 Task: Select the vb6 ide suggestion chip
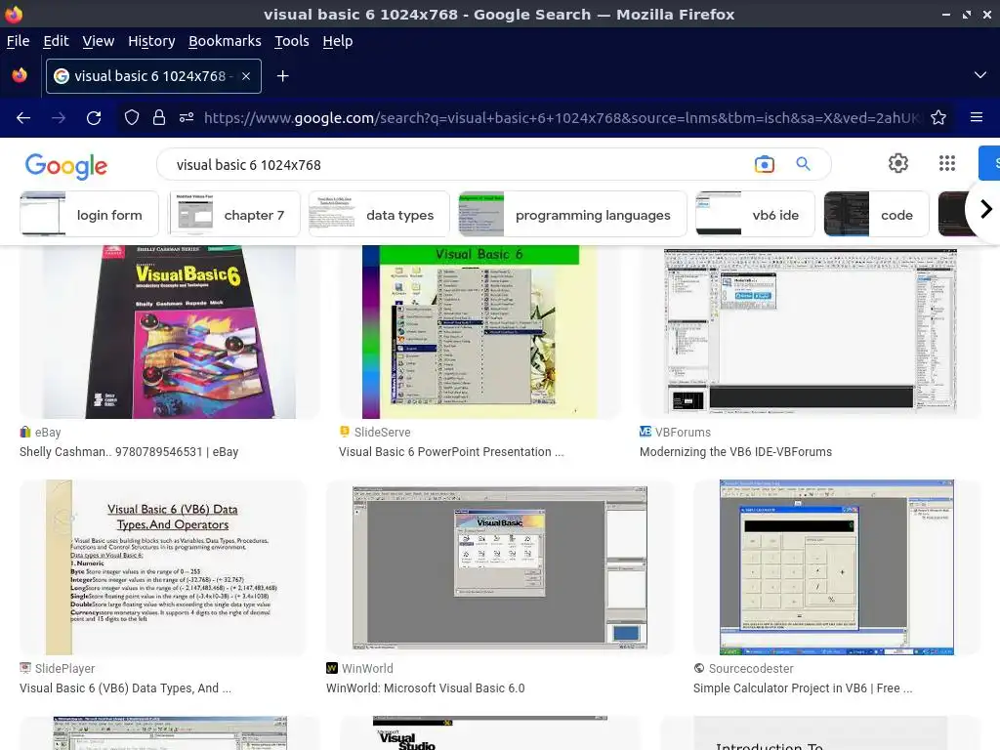(755, 214)
